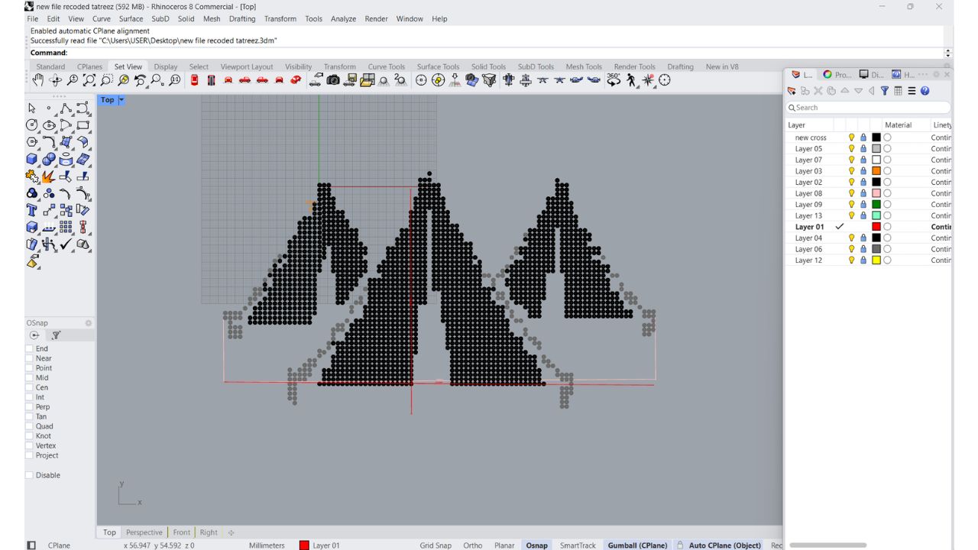Enable the End object snap checkbox
The height and width of the screenshot is (550, 978).
[x=30, y=348]
